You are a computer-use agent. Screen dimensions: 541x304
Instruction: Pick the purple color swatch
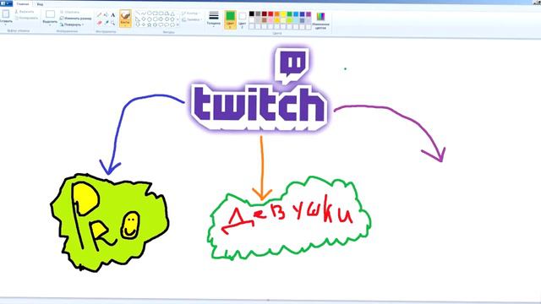(309, 14)
